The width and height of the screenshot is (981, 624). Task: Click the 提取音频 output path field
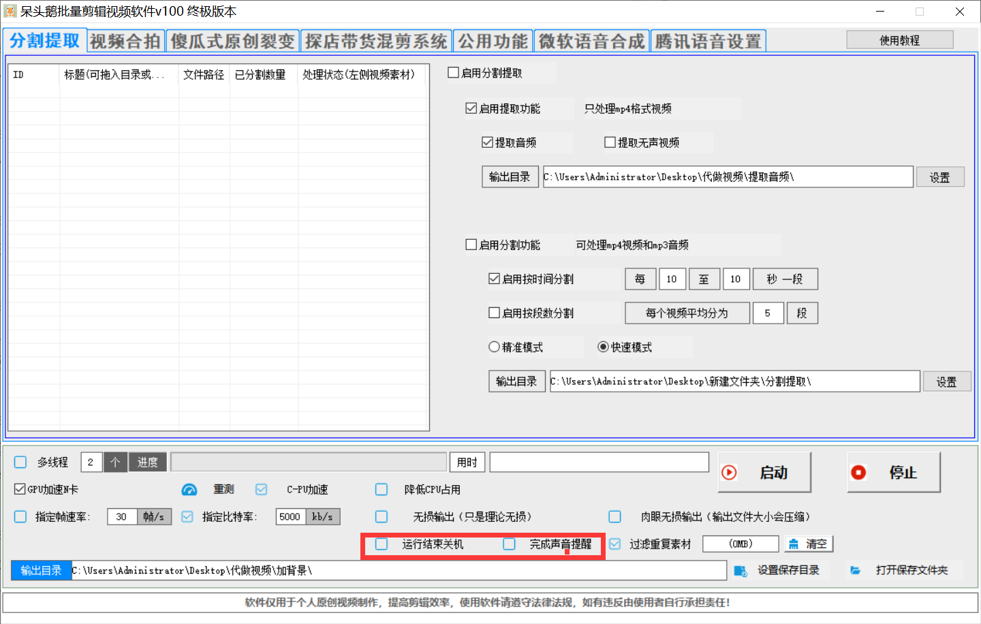728,177
